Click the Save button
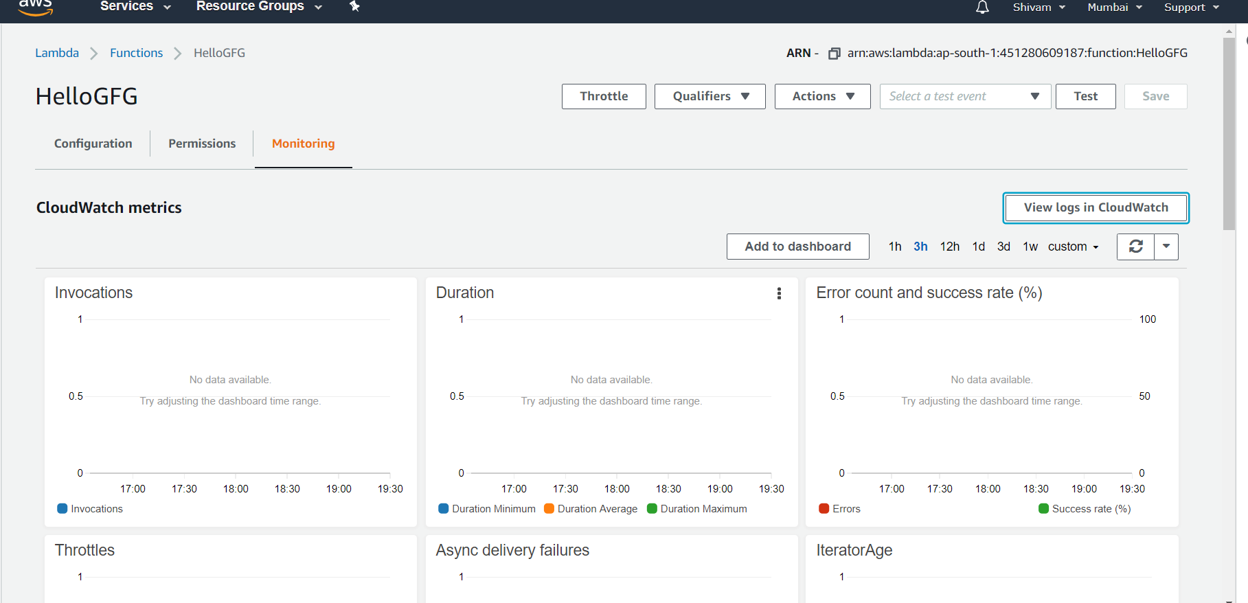This screenshot has width=1248, height=603. click(1156, 96)
